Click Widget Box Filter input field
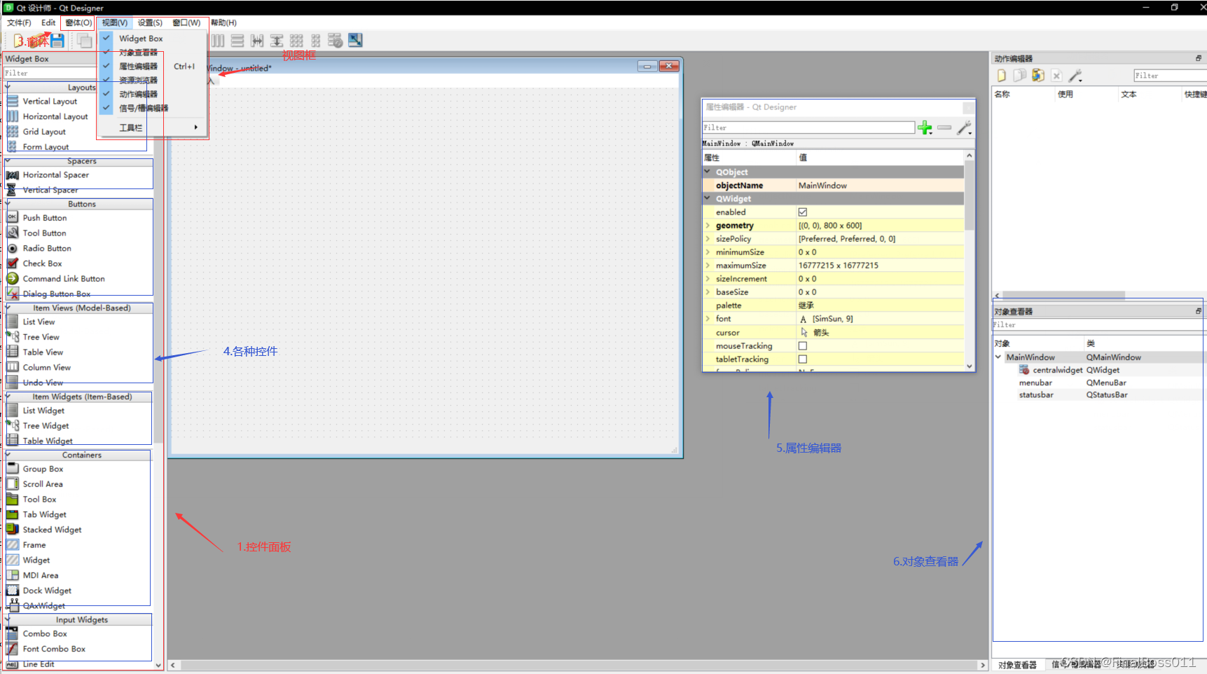This screenshot has height=674, width=1207. tap(49, 73)
